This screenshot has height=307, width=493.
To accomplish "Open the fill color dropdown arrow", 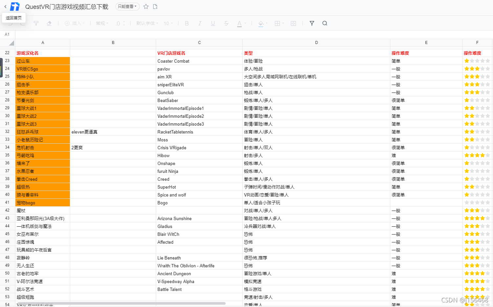I will click(x=267, y=23).
